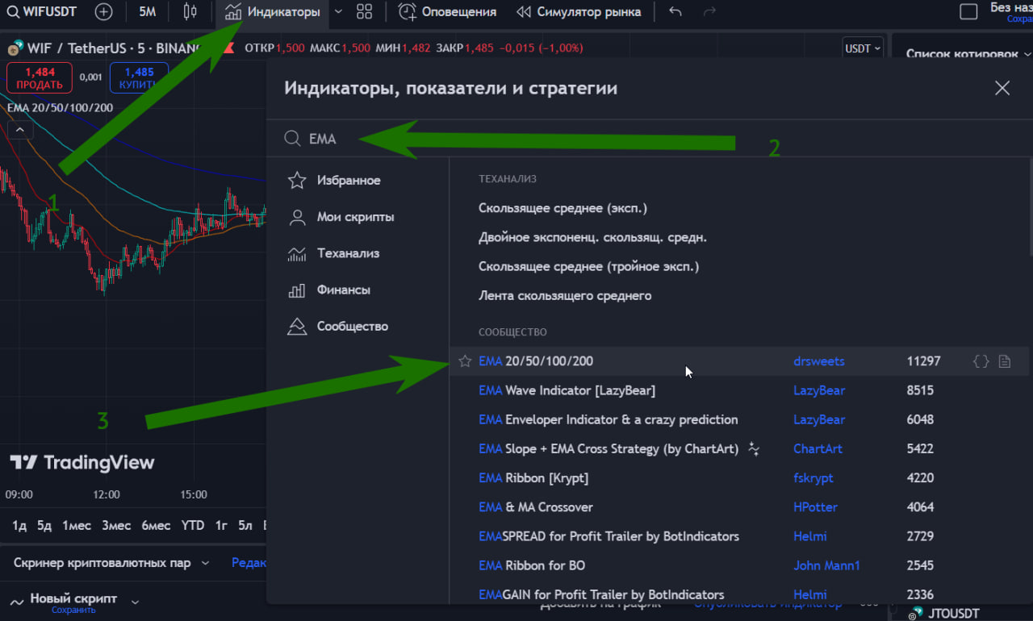Image resolution: width=1033 pixels, height=621 pixels.
Task: Expand the Новый скрипт dropdown arrow
Action: tap(135, 602)
